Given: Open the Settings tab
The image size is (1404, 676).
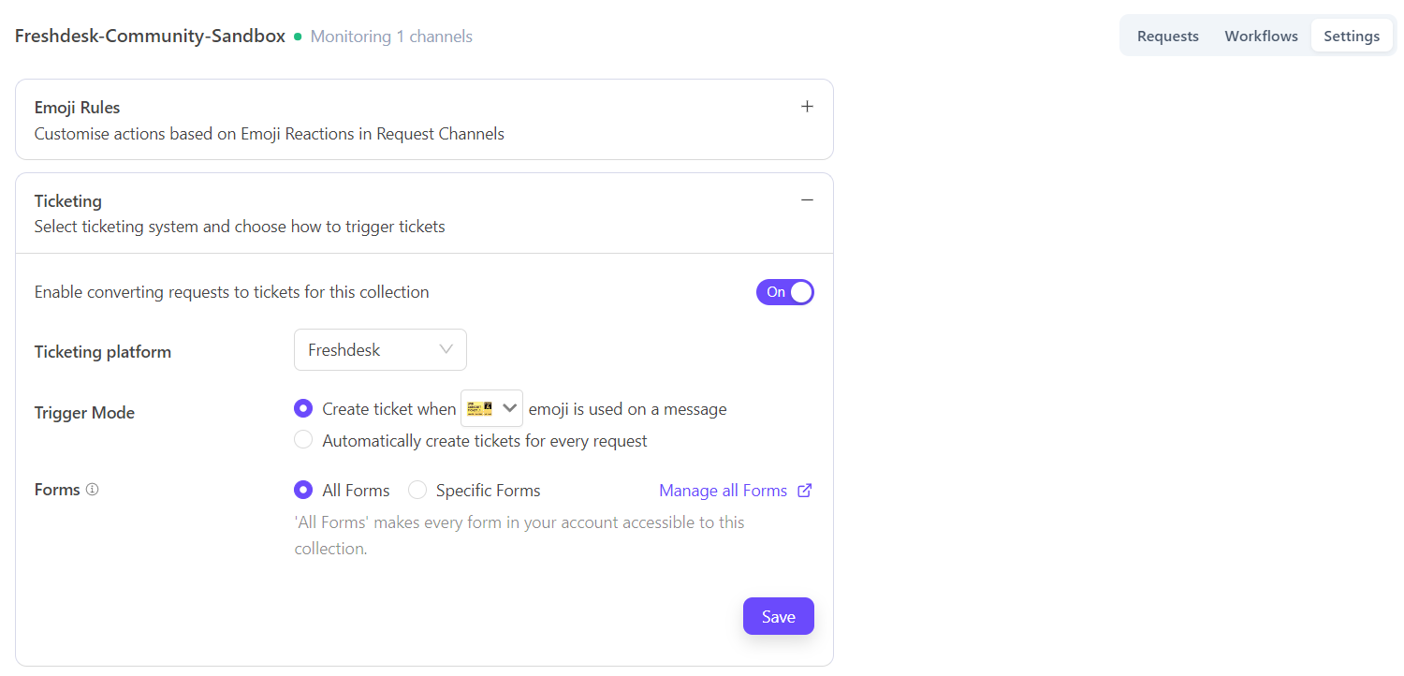Looking at the screenshot, I should [x=1351, y=37].
